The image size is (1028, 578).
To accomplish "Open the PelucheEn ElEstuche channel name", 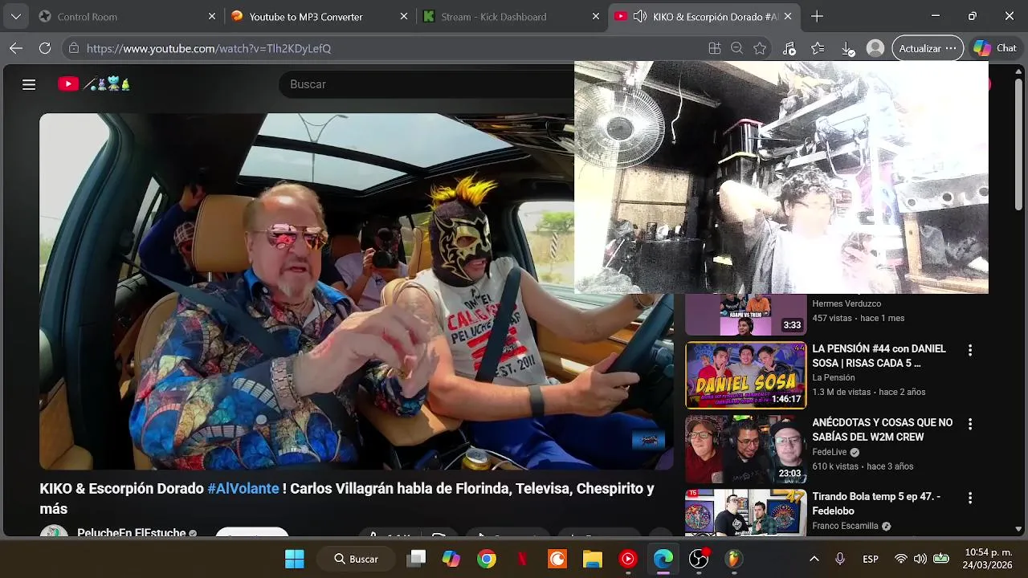I will click(131, 533).
